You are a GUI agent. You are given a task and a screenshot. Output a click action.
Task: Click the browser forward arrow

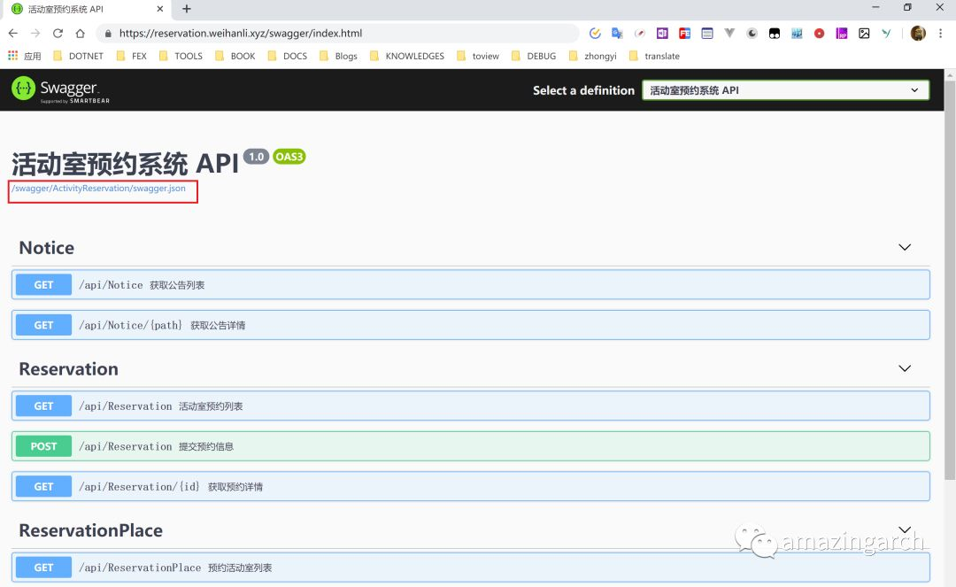click(x=35, y=34)
